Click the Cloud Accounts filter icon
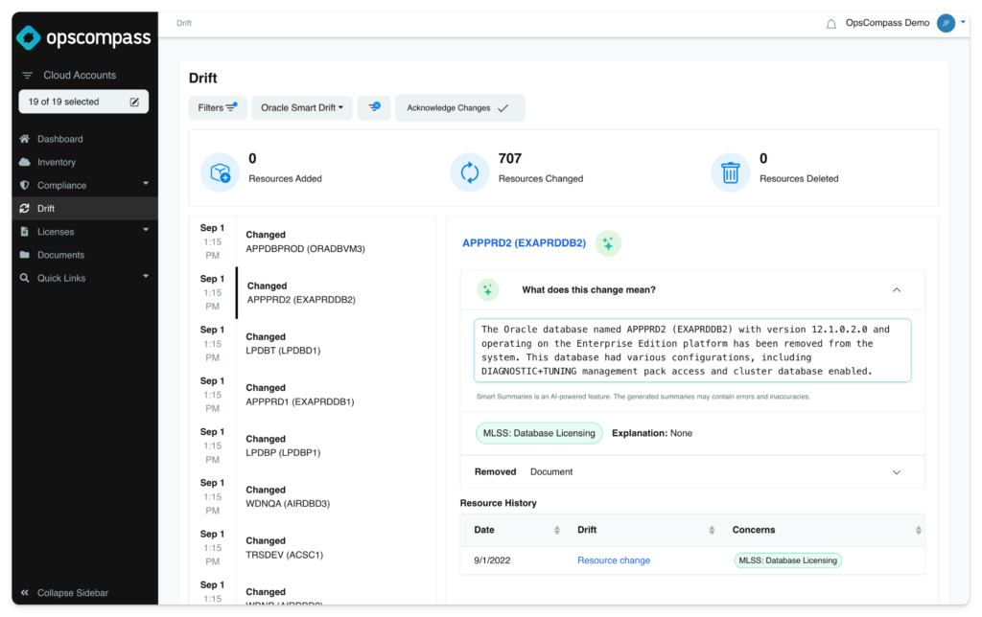This screenshot has width=982, height=617. pos(27,75)
